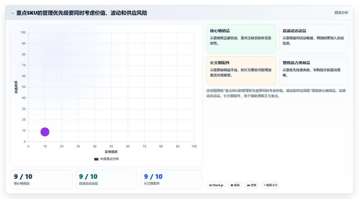Click the description 示意销售贡献较高

(x=241, y=41)
